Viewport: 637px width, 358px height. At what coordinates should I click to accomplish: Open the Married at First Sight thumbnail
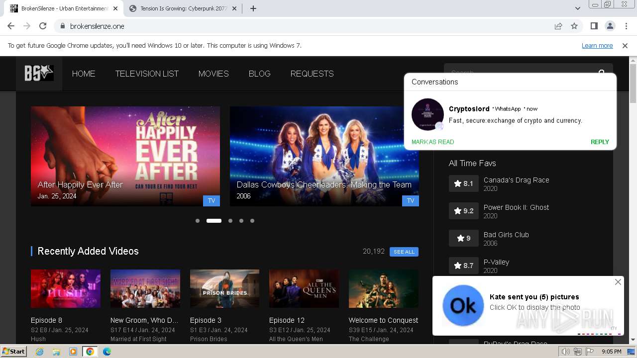(x=145, y=289)
